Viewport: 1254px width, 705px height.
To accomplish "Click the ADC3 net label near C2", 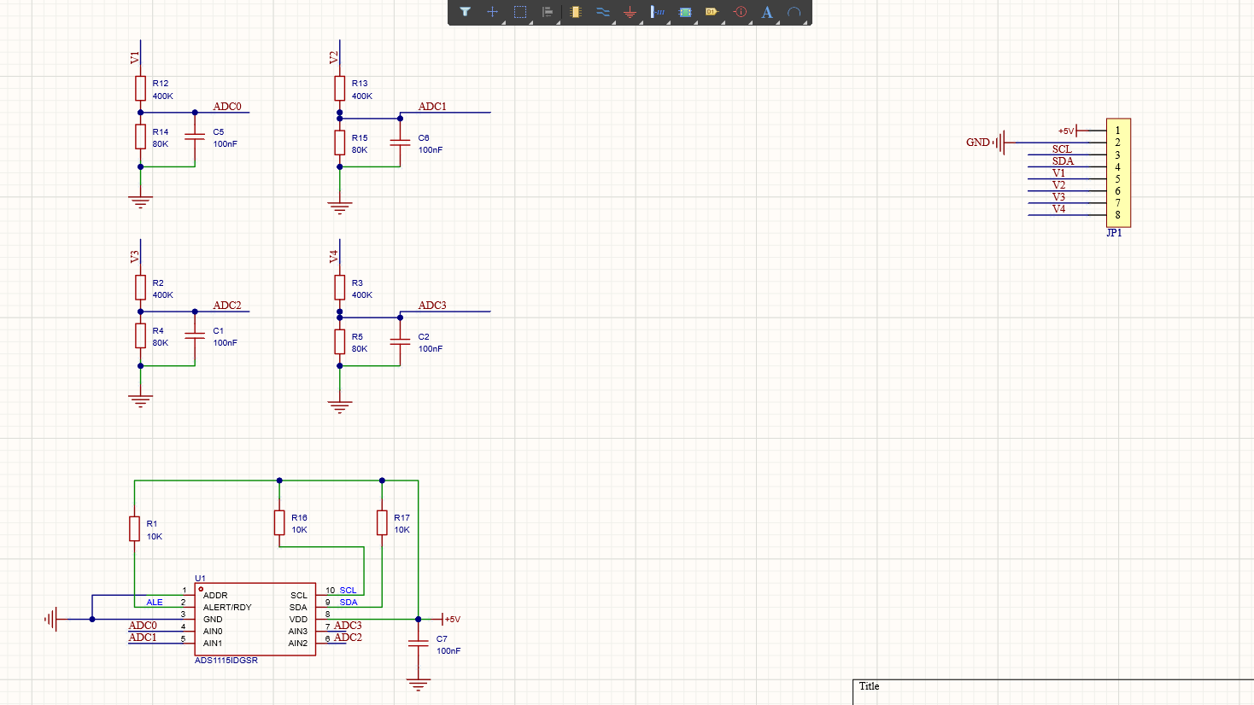I will 432,306.
